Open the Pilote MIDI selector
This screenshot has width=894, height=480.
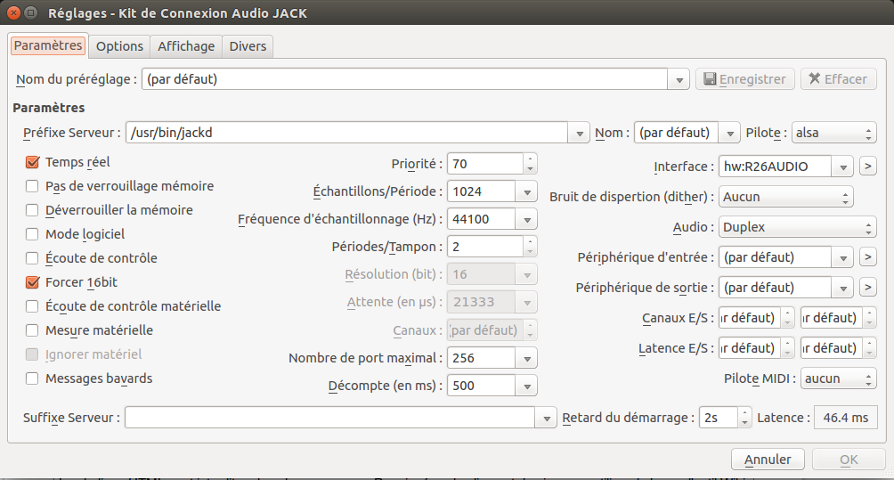point(838,378)
